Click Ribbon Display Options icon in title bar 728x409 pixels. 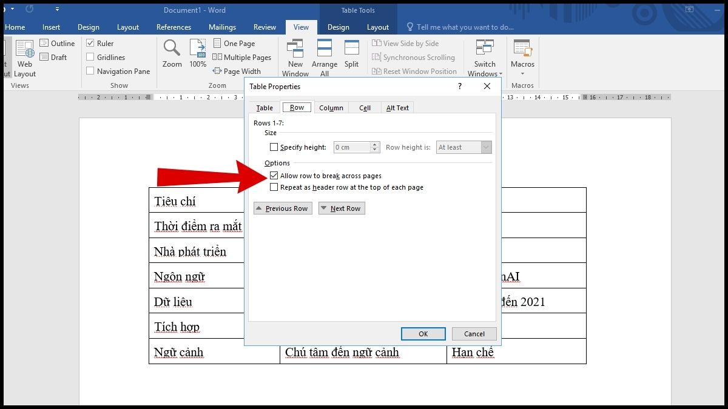pos(689,10)
